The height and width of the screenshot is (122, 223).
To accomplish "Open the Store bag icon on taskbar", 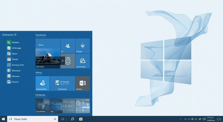I will pyautogui.click(x=81, y=119).
